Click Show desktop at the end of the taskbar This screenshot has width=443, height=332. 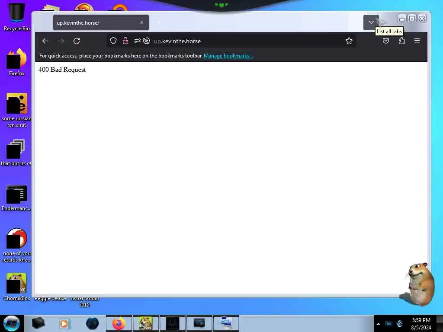(x=440, y=323)
